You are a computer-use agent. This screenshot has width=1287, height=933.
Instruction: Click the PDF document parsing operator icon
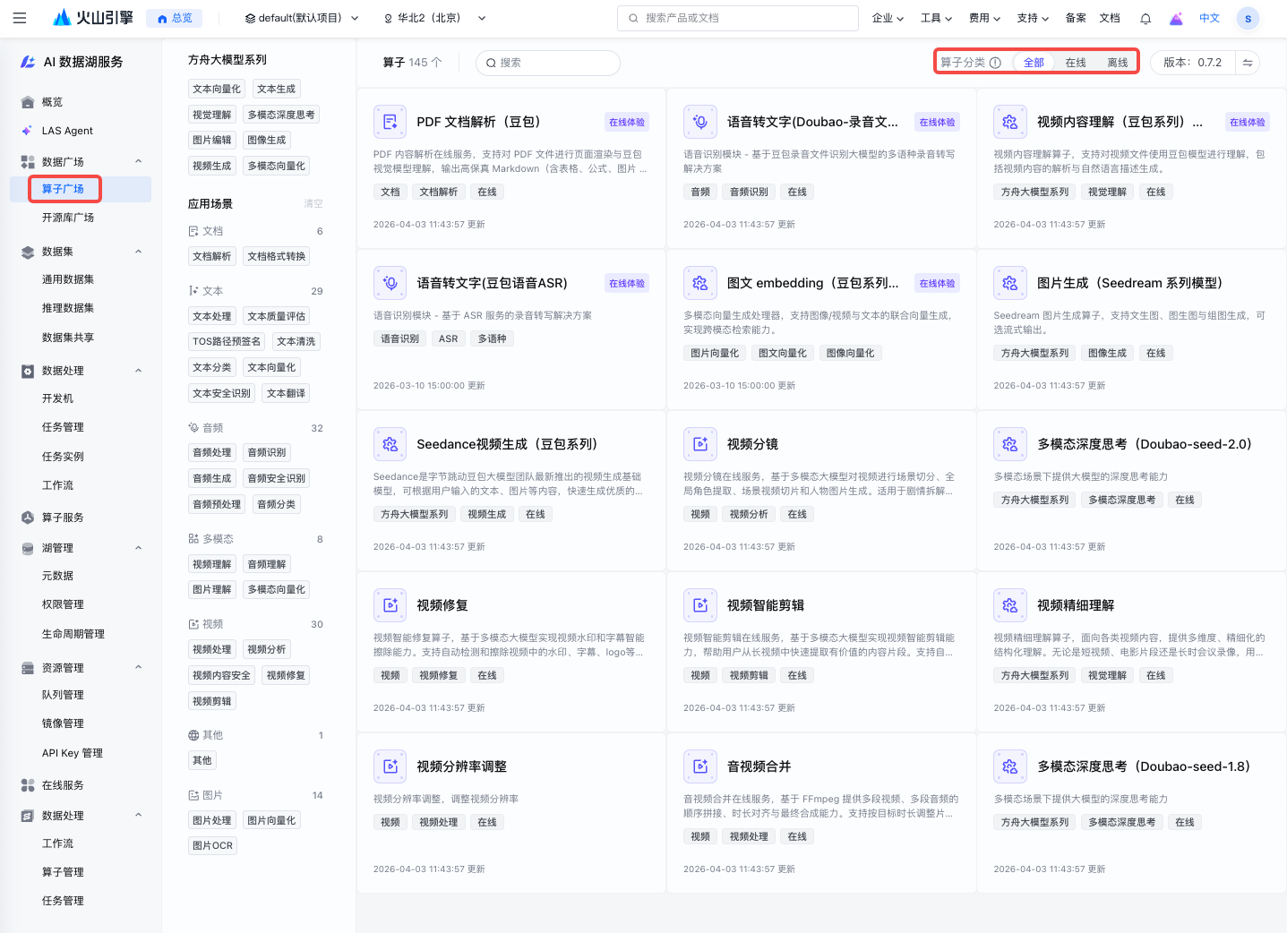click(x=390, y=122)
